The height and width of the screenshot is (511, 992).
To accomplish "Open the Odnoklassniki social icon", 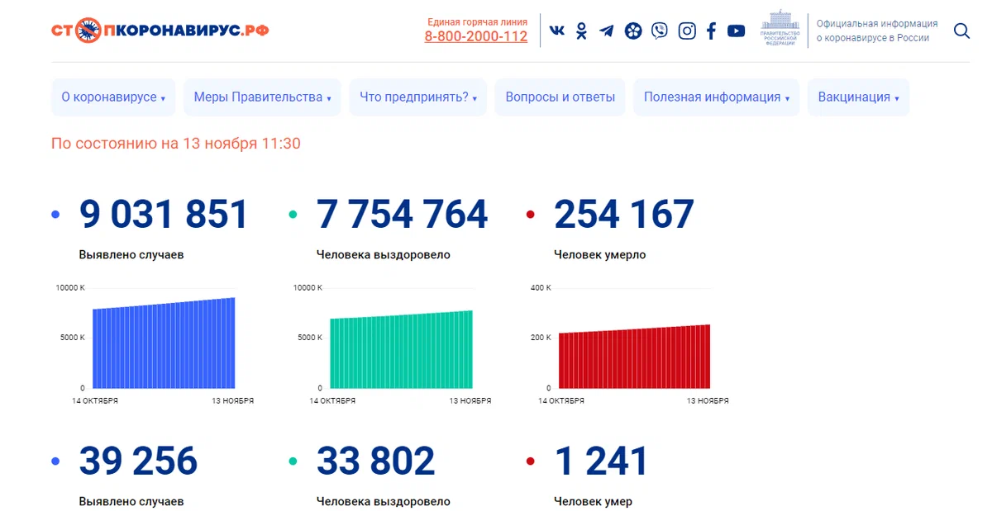I will point(582,31).
